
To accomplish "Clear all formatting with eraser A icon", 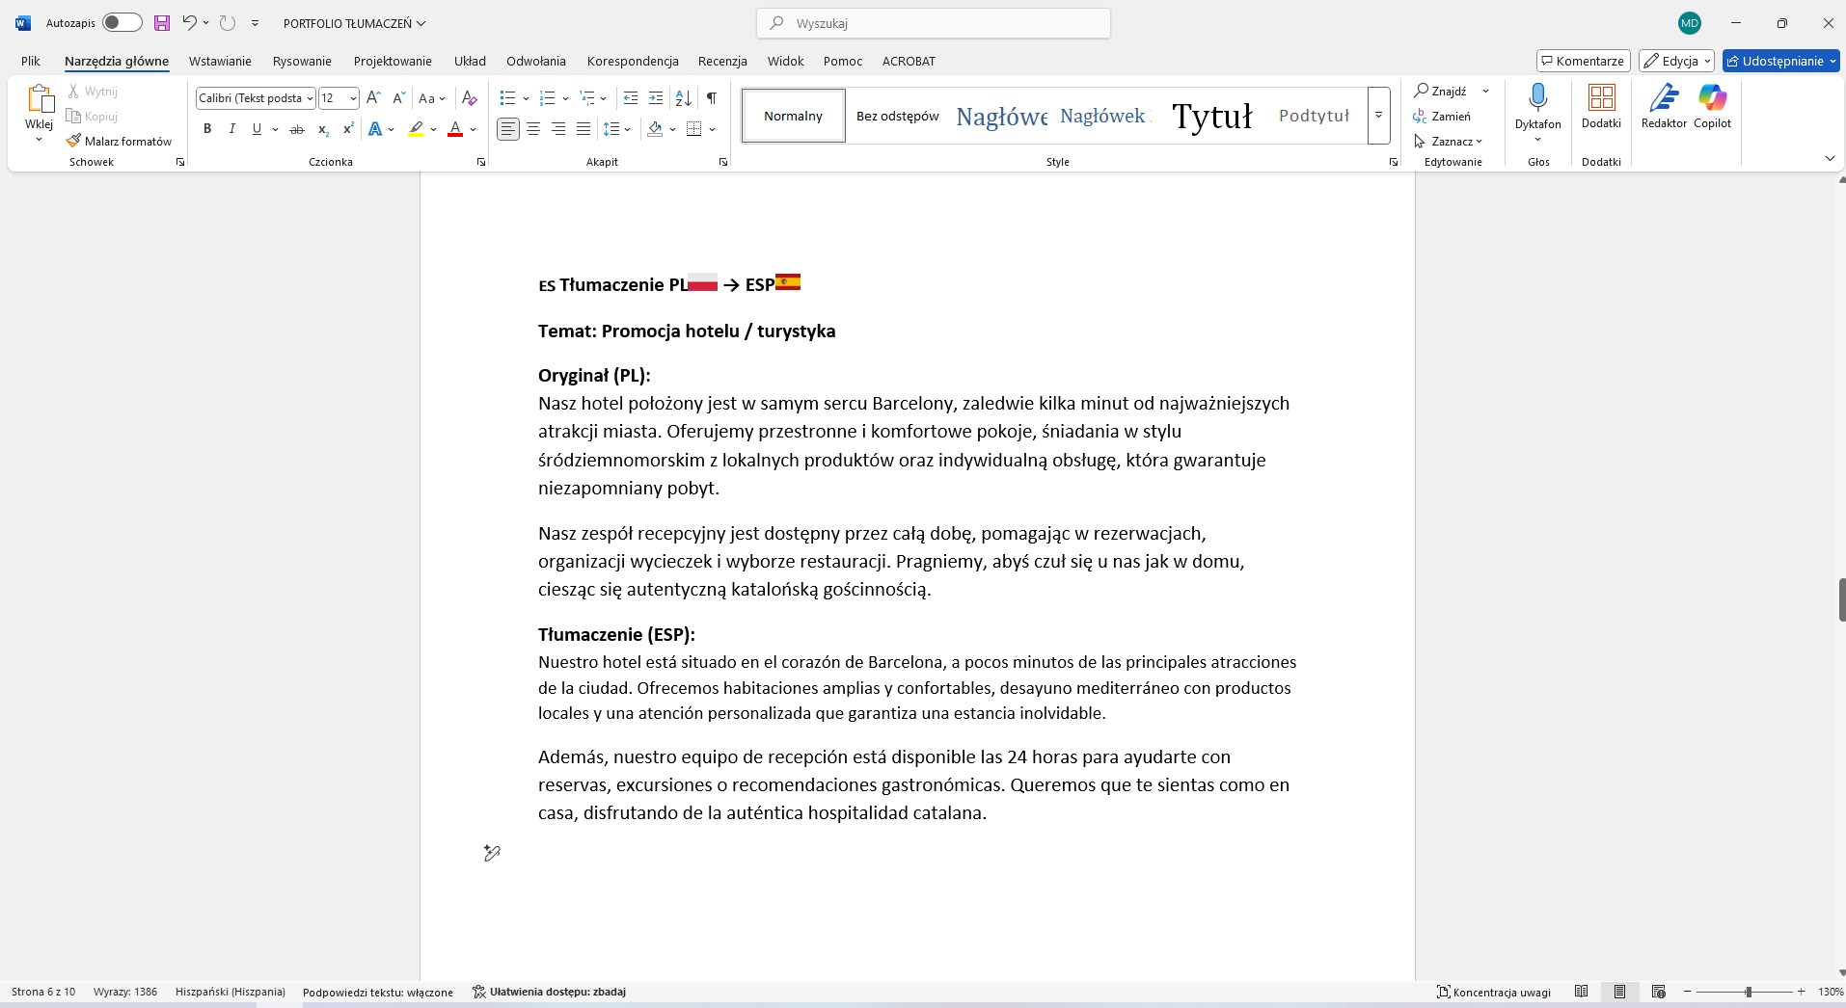I will pyautogui.click(x=469, y=98).
